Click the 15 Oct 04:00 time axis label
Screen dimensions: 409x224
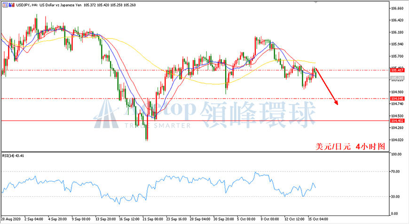318,219
